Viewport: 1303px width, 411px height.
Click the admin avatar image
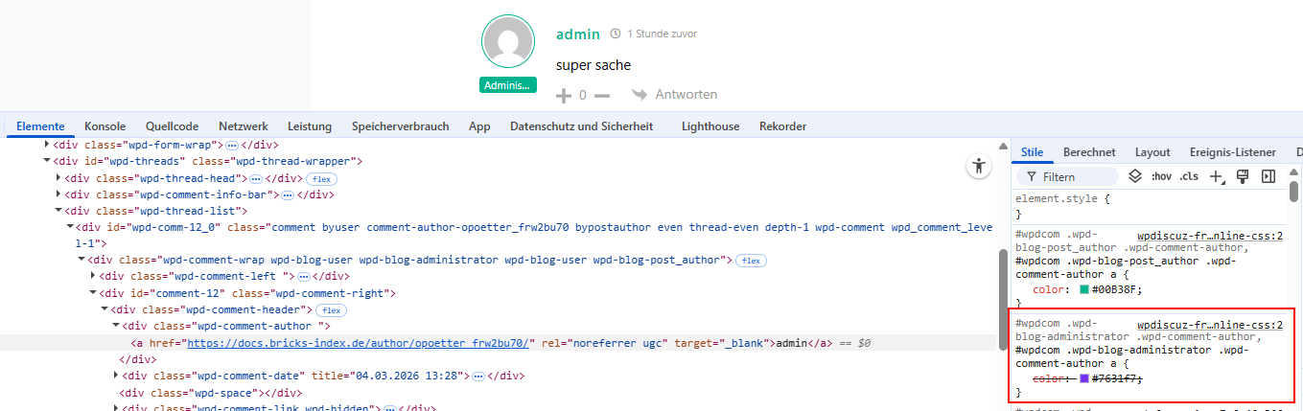pyautogui.click(x=508, y=43)
